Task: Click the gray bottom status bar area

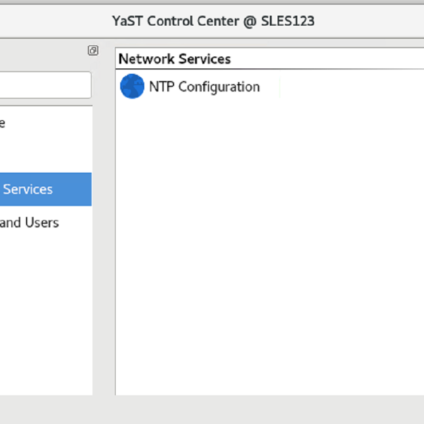Action: (x=212, y=410)
